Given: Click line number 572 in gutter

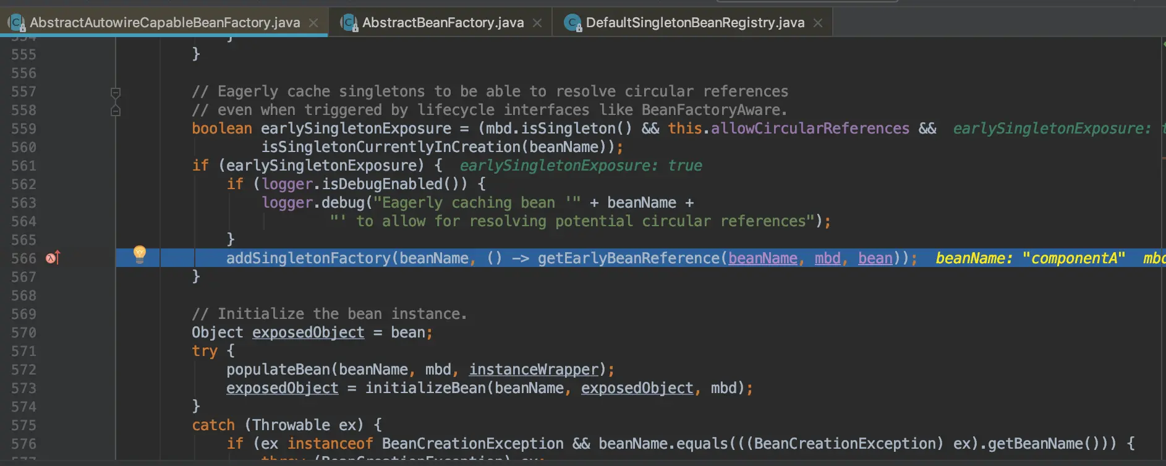Looking at the screenshot, I should pyautogui.click(x=23, y=370).
